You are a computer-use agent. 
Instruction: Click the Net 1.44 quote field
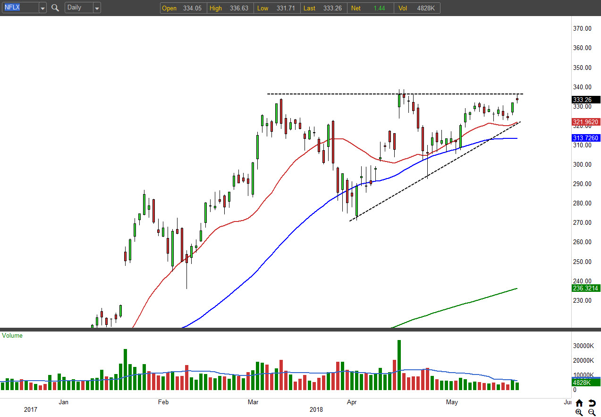(371, 8)
